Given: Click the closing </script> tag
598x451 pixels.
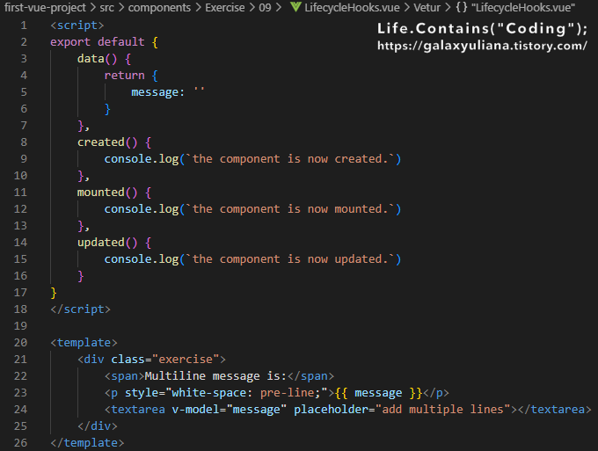Looking at the screenshot, I should tap(81, 309).
